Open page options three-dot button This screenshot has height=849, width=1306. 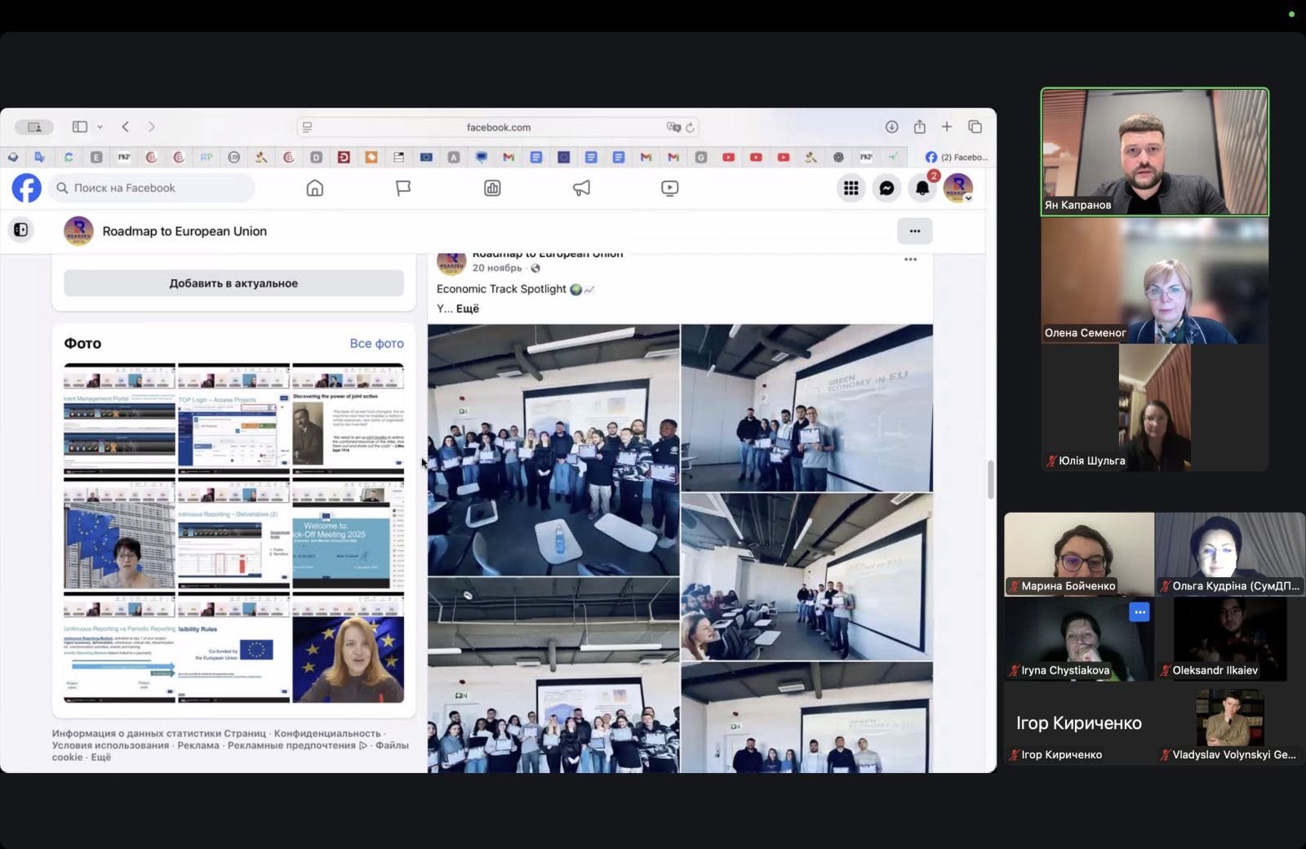(x=914, y=231)
